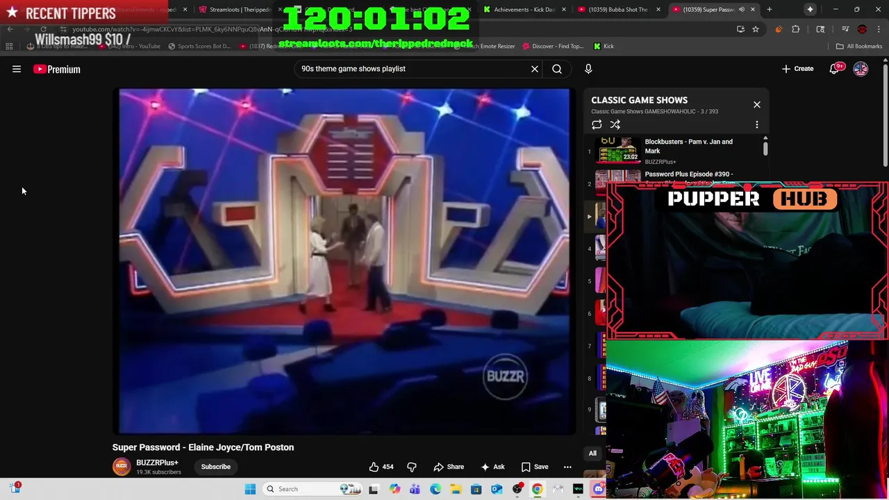Open the Windows Start menu

click(250, 489)
